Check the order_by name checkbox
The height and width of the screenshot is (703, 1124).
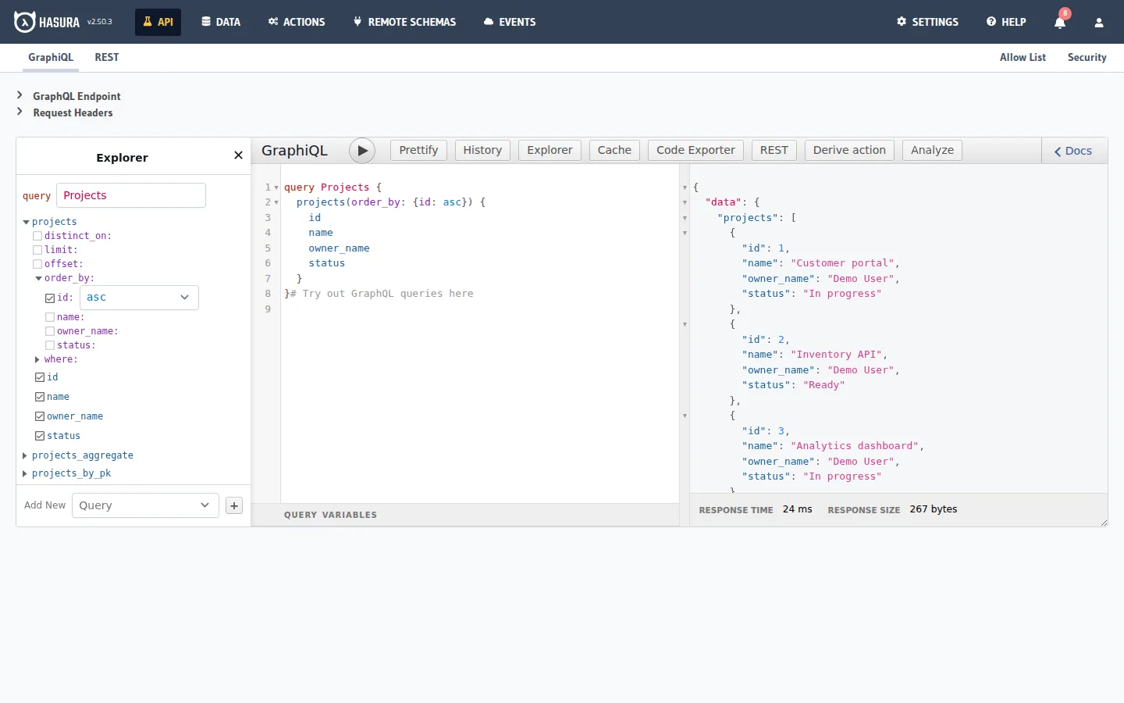coord(50,317)
